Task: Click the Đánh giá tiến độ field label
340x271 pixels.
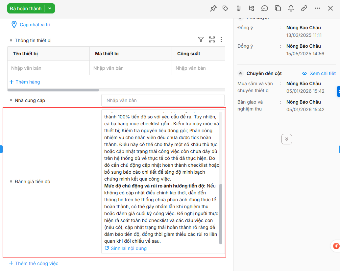Action: point(33,182)
